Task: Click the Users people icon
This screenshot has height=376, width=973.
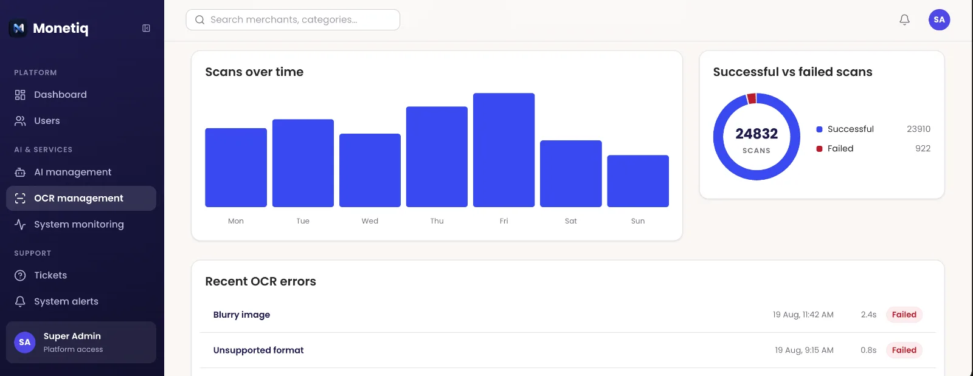Action: [20, 121]
